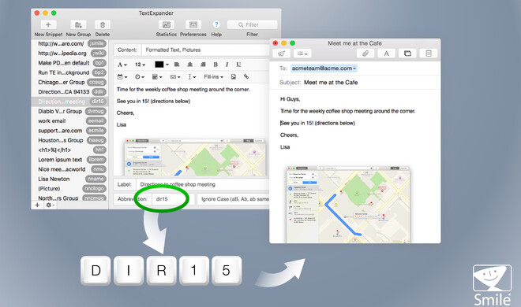Open the arrow beside the color swatch

pos(167,65)
